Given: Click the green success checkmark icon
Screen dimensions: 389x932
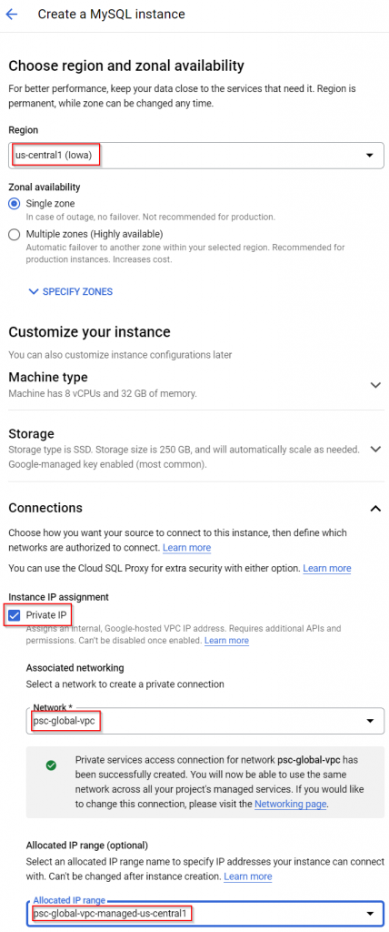Looking at the screenshot, I should pyautogui.click(x=51, y=765).
